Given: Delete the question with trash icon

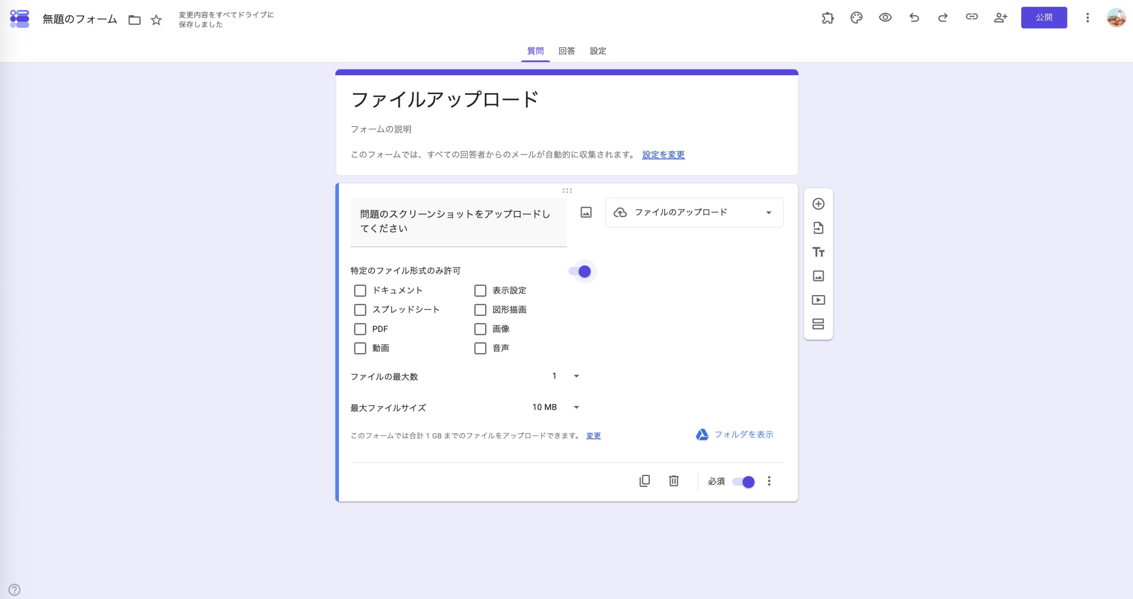Looking at the screenshot, I should tap(674, 481).
